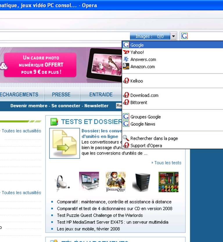223x242 pixels.
Task: Click Yahoo! red Y icon
Action: click(126, 52)
